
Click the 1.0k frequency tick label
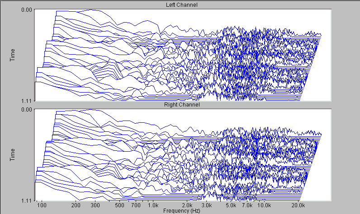click(x=153, y=205)
